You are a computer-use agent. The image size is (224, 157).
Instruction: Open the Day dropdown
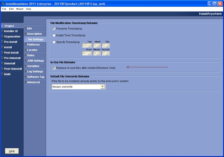pyautogui.click(x=106, y=45)
